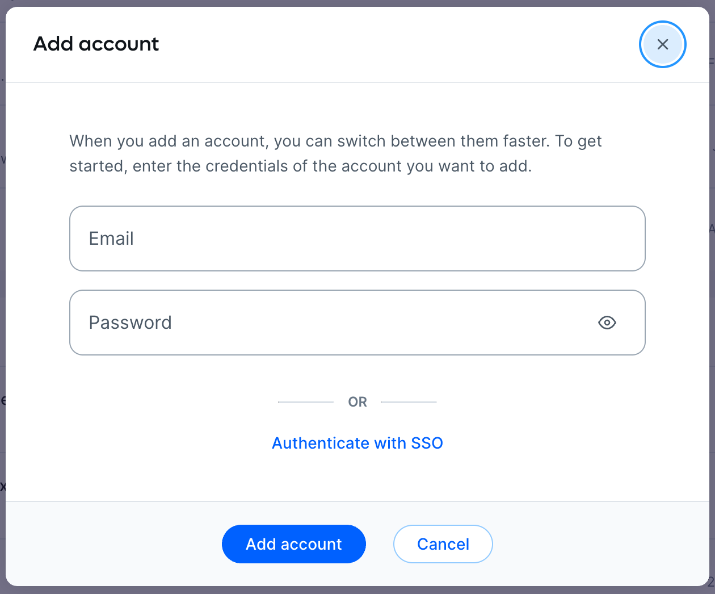715x594 pixels.
Task: Click the circled close icon at top right
Action: (x=662, y=44)
